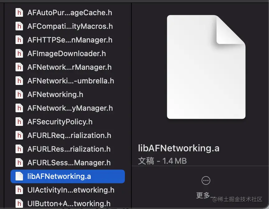Screen dimensions: 269x209
Task: Click the AFSecurityPolicy.h file icon
Action: [19, 122]
